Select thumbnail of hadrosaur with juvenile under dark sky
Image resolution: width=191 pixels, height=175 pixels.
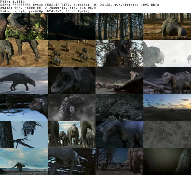[x=167, y=81]
